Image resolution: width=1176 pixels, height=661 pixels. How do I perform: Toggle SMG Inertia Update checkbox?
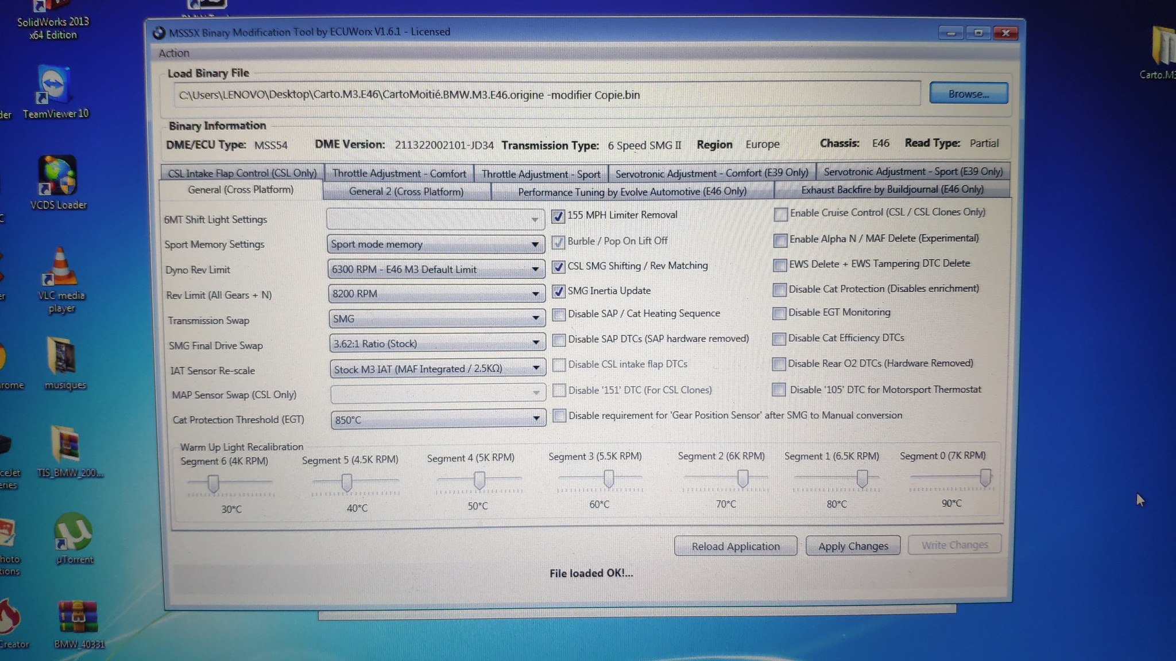click(x=558, y=291)
